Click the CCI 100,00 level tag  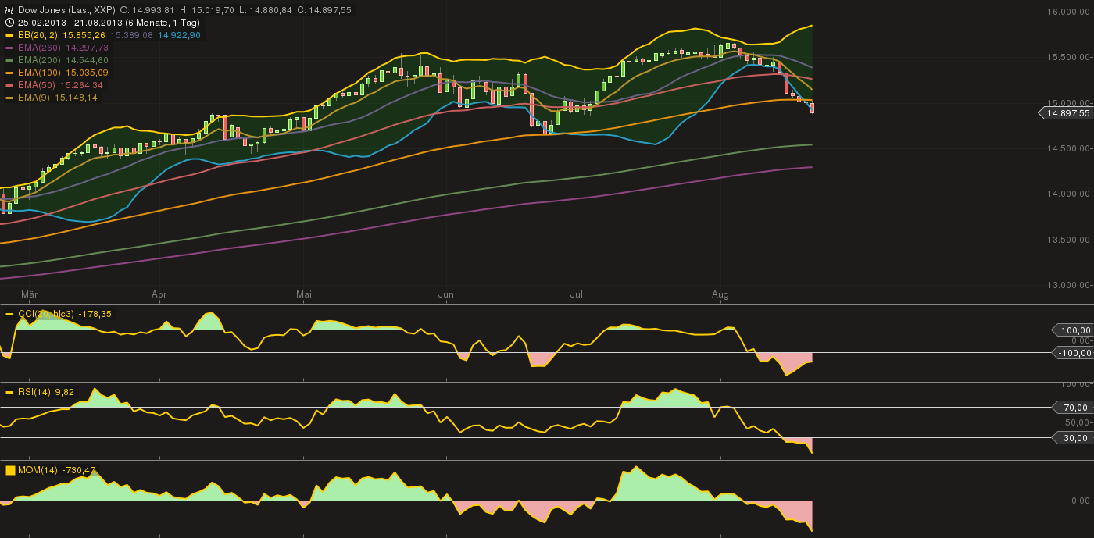tap(1074, 330)
